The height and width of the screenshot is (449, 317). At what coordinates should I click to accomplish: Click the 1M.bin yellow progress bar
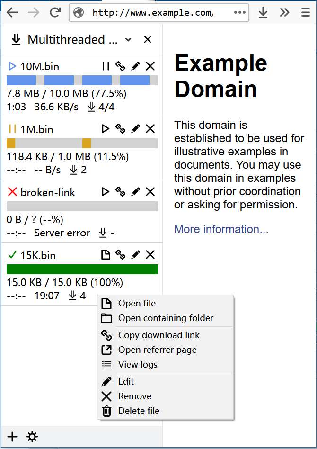click(82, 143)
